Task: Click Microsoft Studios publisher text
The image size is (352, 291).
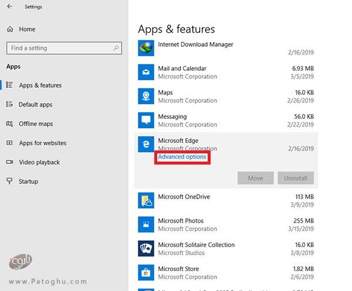Action: click(x=181, y=253)
